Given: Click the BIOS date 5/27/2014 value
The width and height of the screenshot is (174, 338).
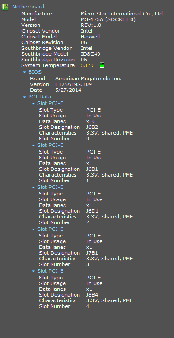Looking at the screenshot, I should pos(68,90).
